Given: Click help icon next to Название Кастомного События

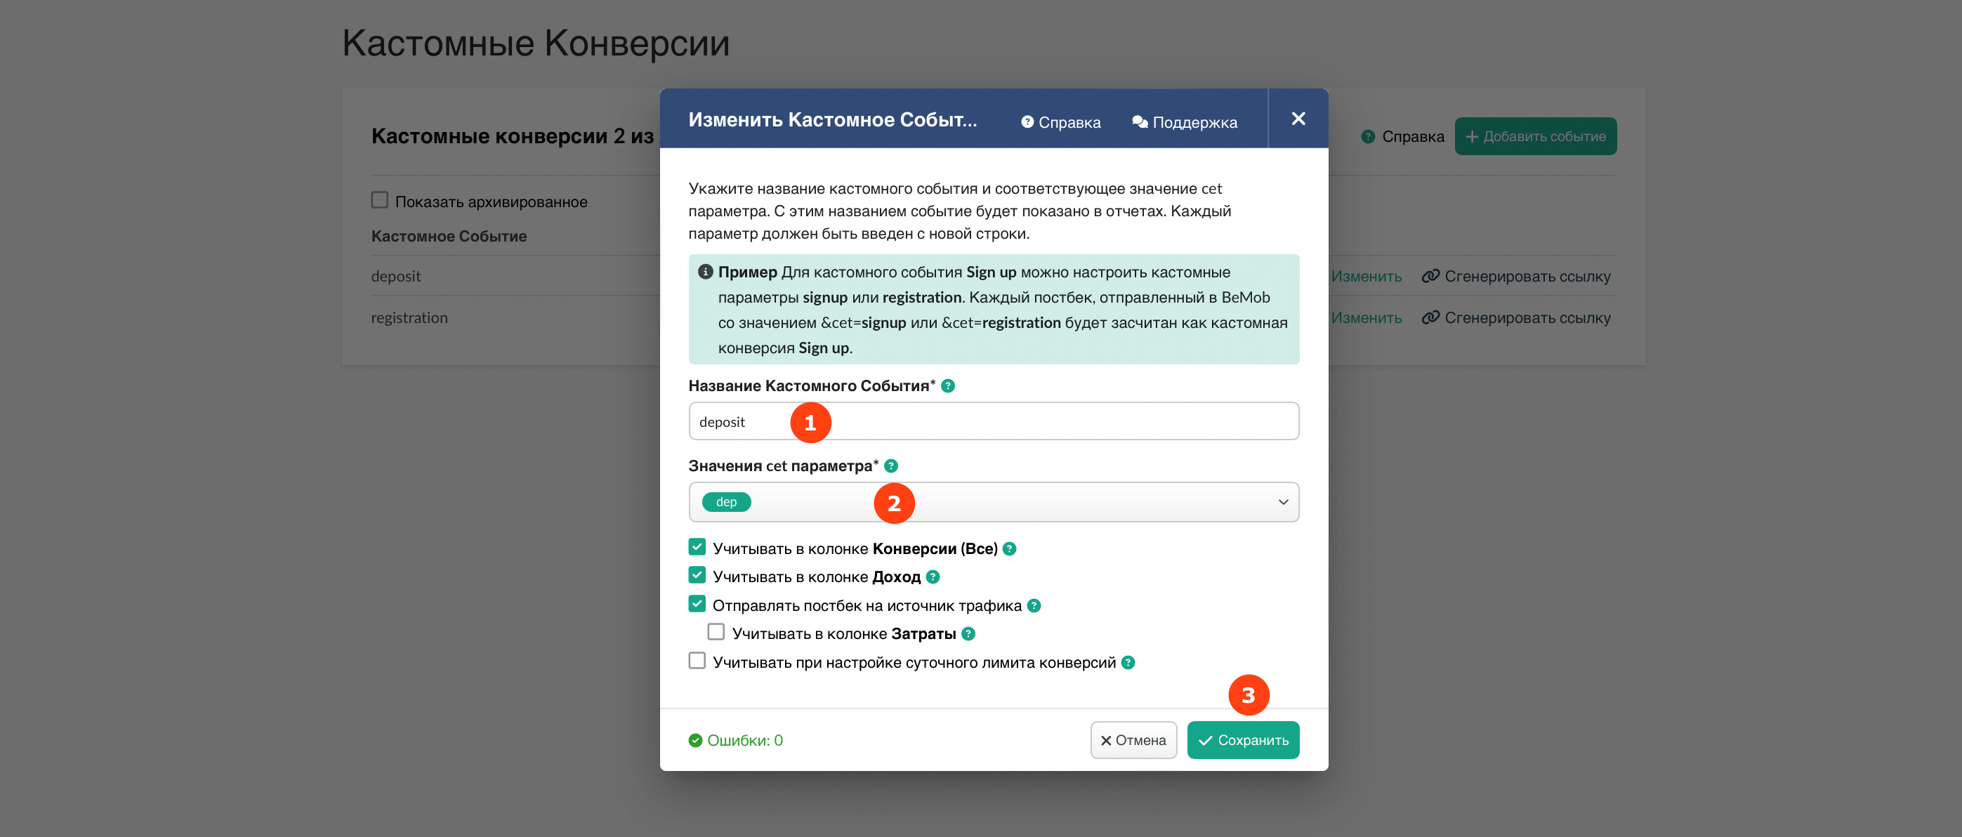Looking at the screenshot, I should click(x=947, y=386).
